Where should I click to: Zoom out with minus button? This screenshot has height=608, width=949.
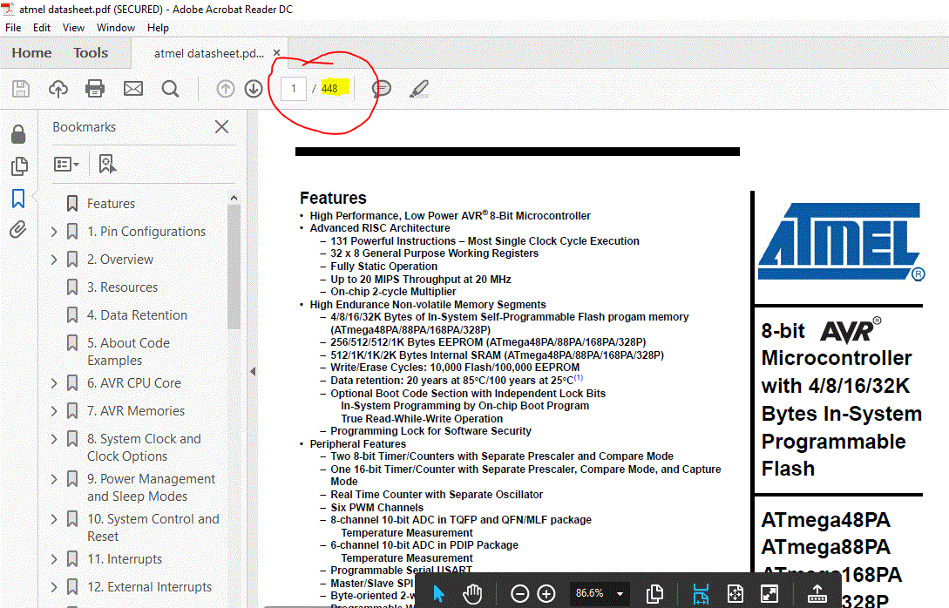pos(520,593)
